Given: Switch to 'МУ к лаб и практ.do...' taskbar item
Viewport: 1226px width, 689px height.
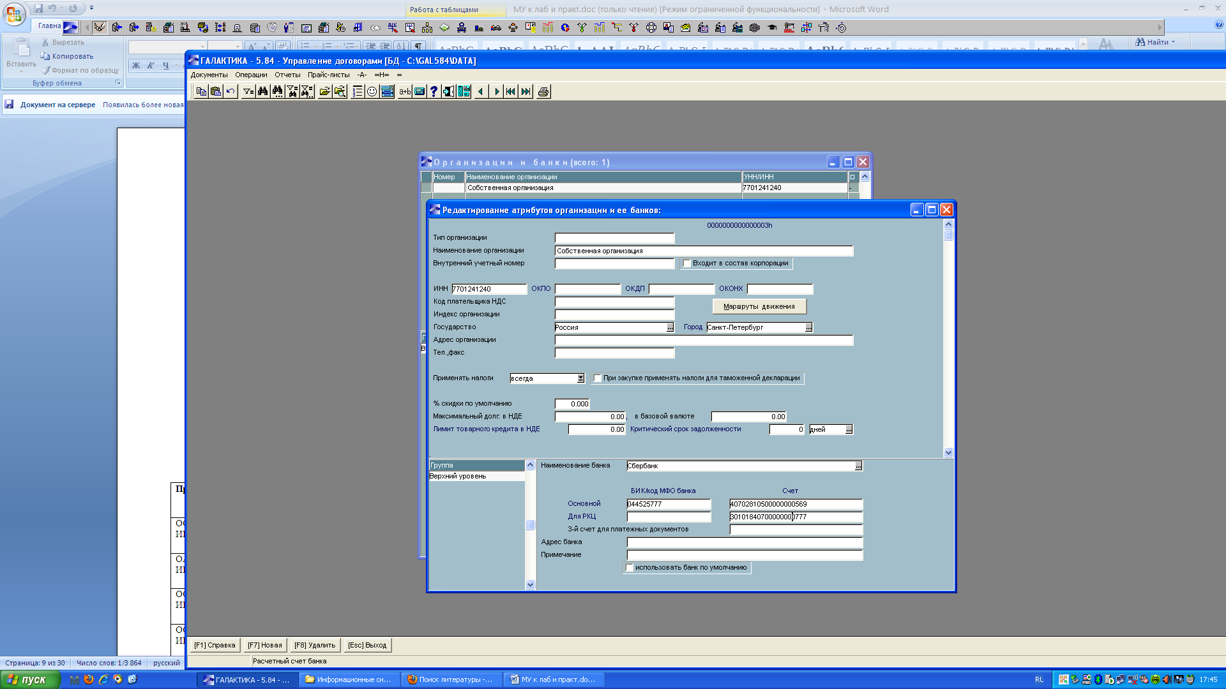Looking at the screenshot, I should pyautogui.click(x=554, y=679).
